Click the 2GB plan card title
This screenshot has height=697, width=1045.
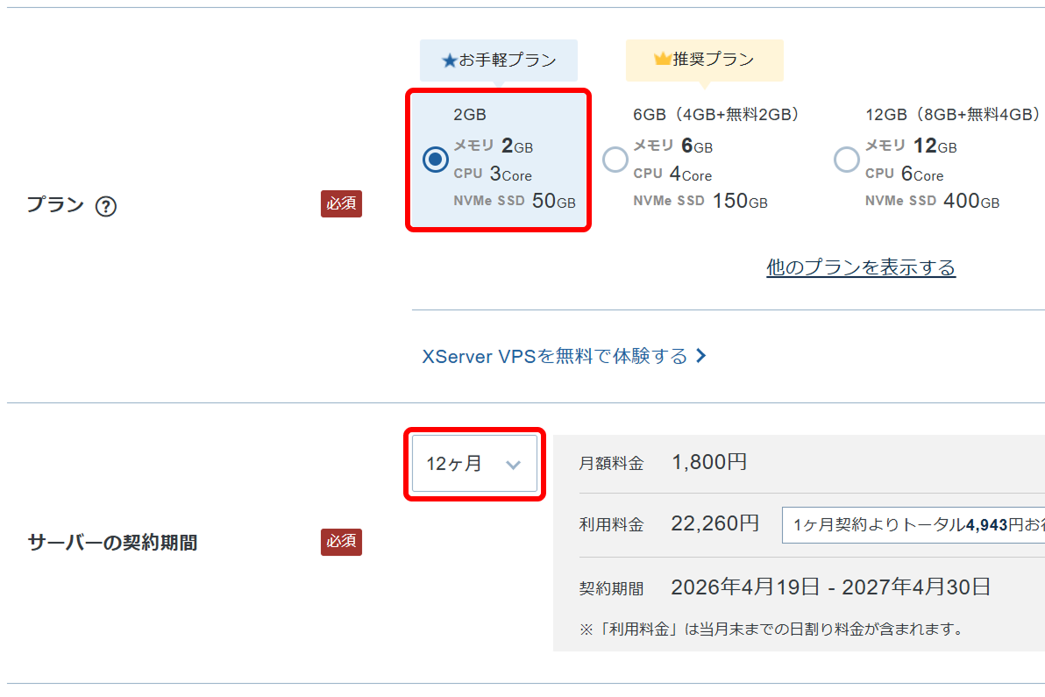[470, 114]
